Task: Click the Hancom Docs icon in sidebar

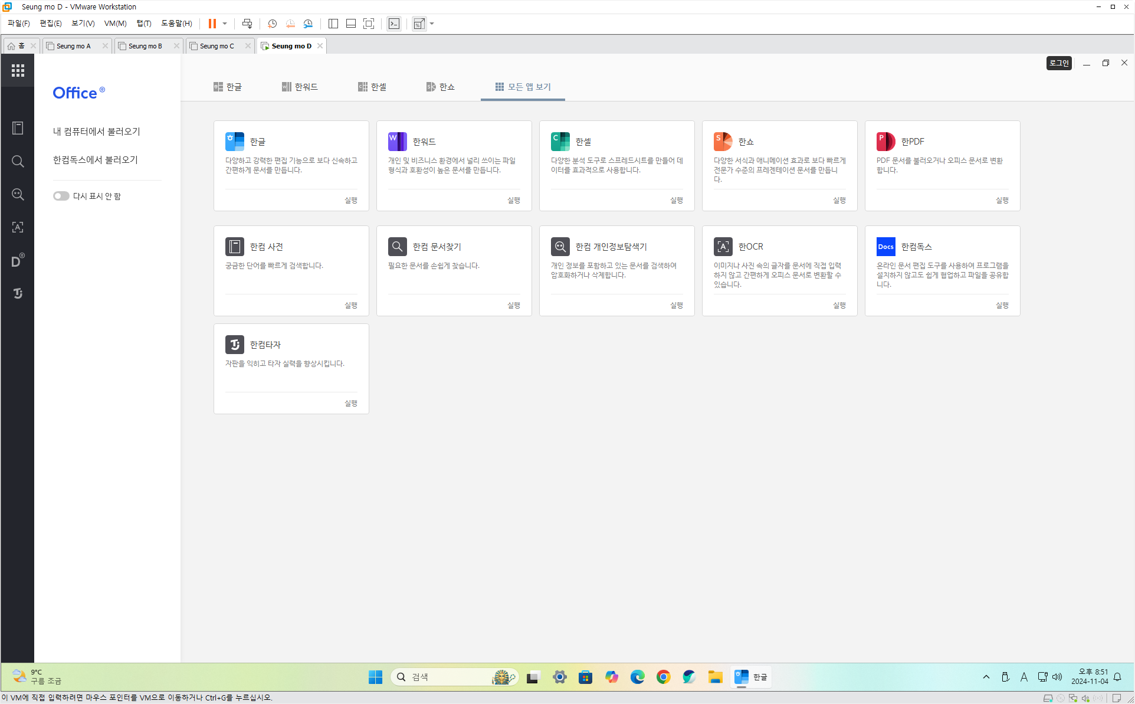Action: pos(18,260)
